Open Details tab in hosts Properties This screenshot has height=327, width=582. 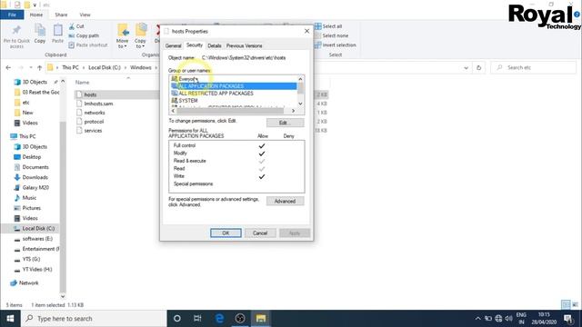[x=215, y=45]
